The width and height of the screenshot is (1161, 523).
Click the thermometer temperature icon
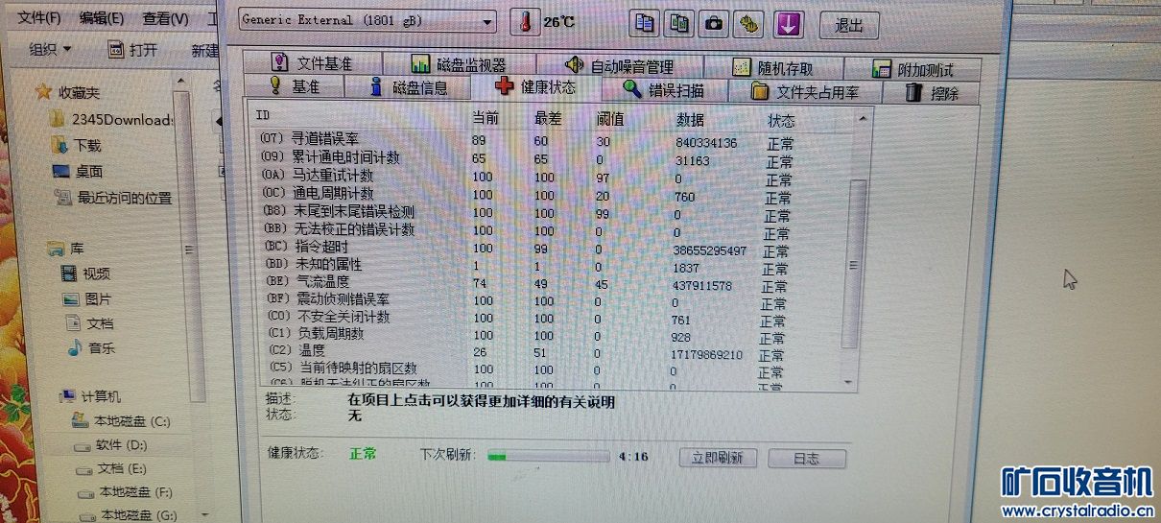pyautogui.click(x=524, y=21)
